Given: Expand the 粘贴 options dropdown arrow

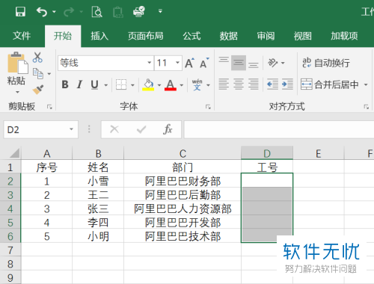Looking at the screenshot, I should click(17, 92).
